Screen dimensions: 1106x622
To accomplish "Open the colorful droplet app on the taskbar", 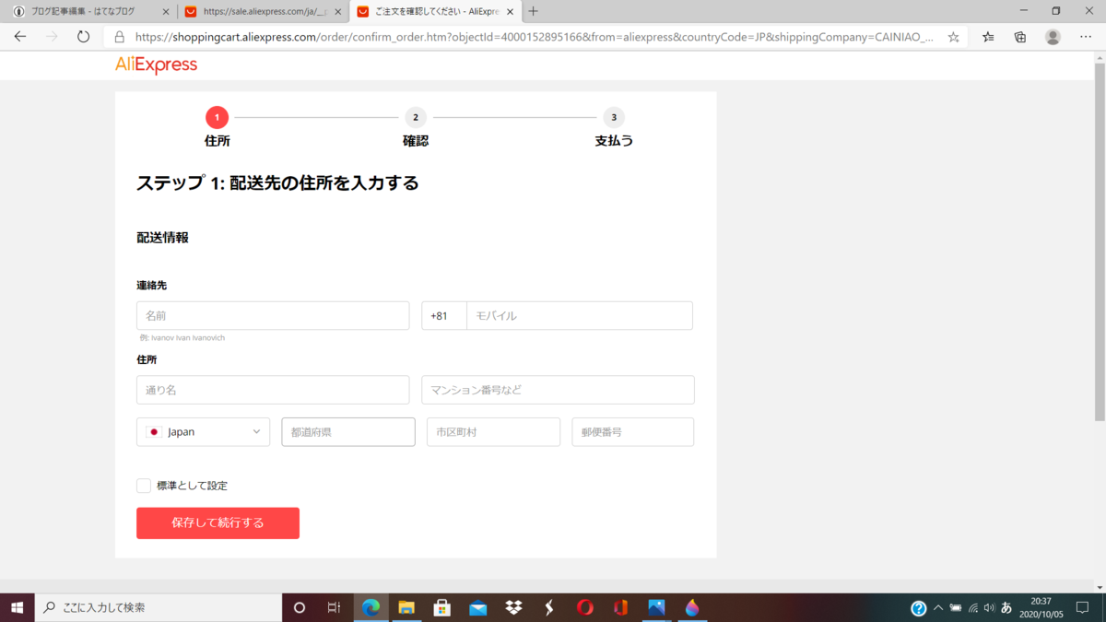I will coord(692,607).
